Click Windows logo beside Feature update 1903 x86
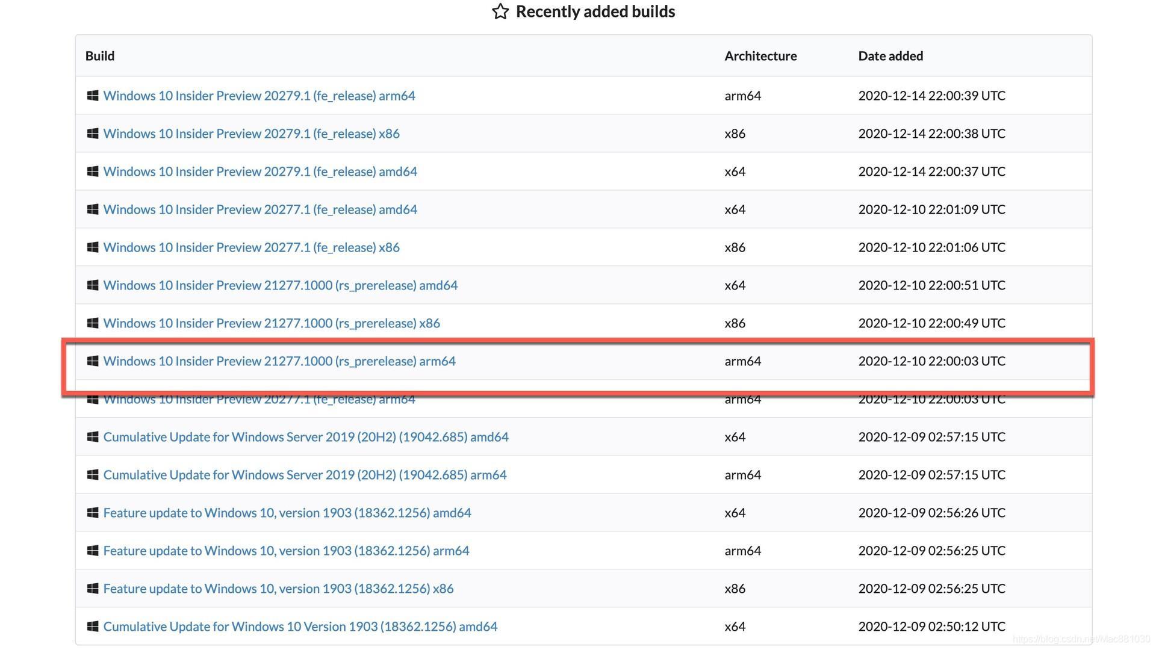This screenshot has width=1156, height=650. click(x=93, y=589)
